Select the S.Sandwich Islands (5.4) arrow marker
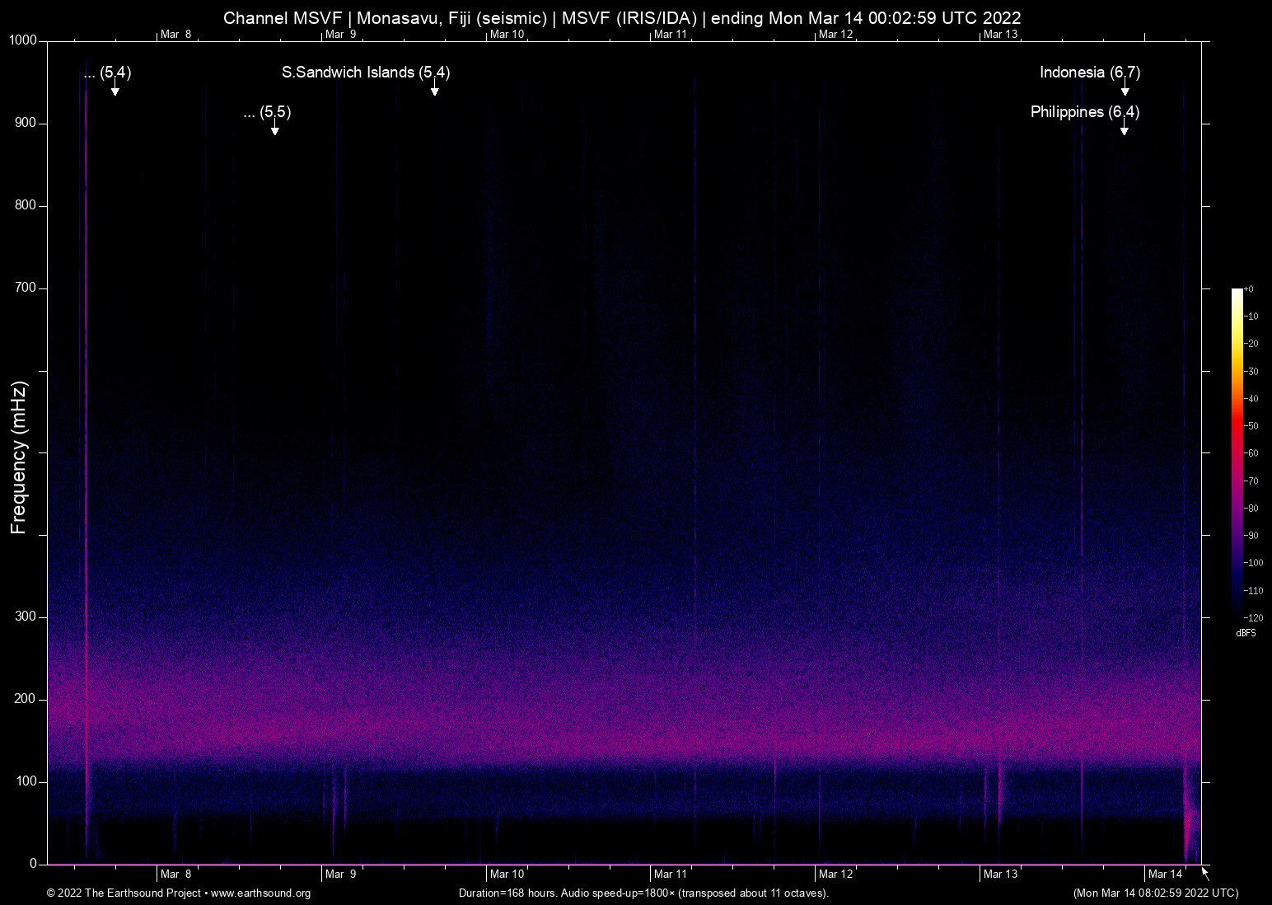This screenshot has height=905, width=1272. [434, 89]
